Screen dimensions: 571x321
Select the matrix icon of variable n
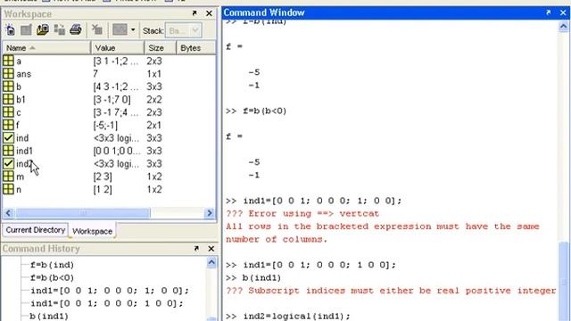point(8,189)
